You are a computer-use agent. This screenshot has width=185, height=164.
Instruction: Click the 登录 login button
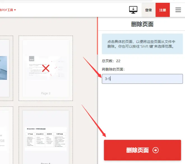[x=148, y=10]
